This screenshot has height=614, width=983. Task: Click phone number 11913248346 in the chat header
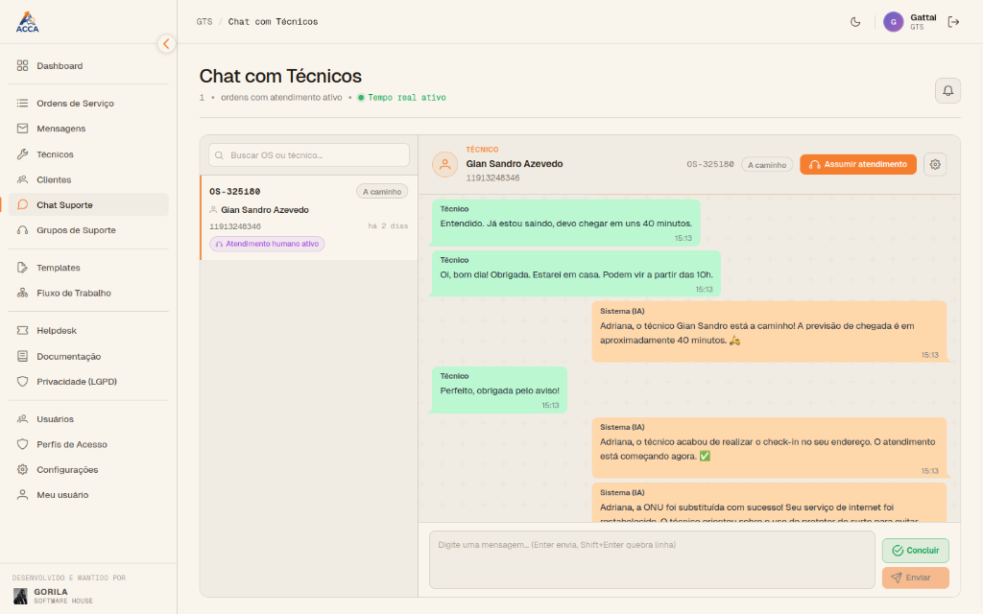tap(492, 177)
